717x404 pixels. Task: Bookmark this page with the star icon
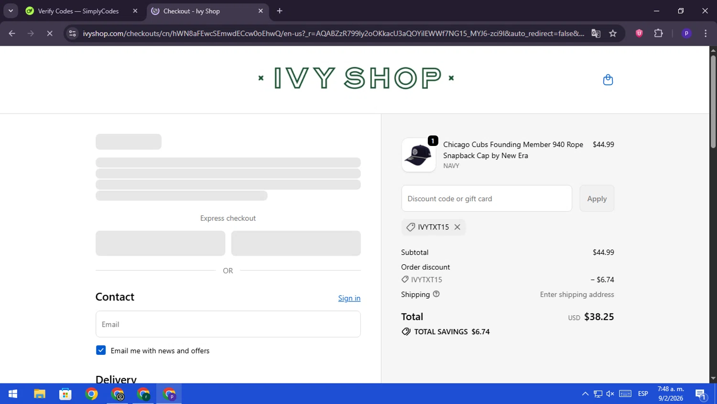[613, 33]
